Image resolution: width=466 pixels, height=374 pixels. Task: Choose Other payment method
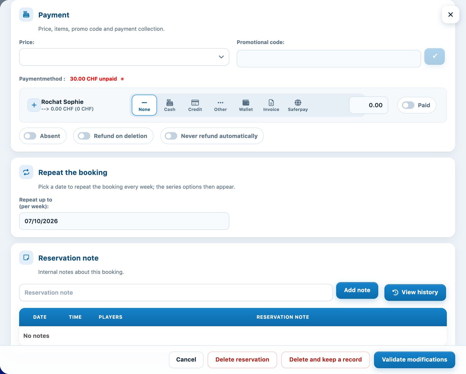[220, 105]
